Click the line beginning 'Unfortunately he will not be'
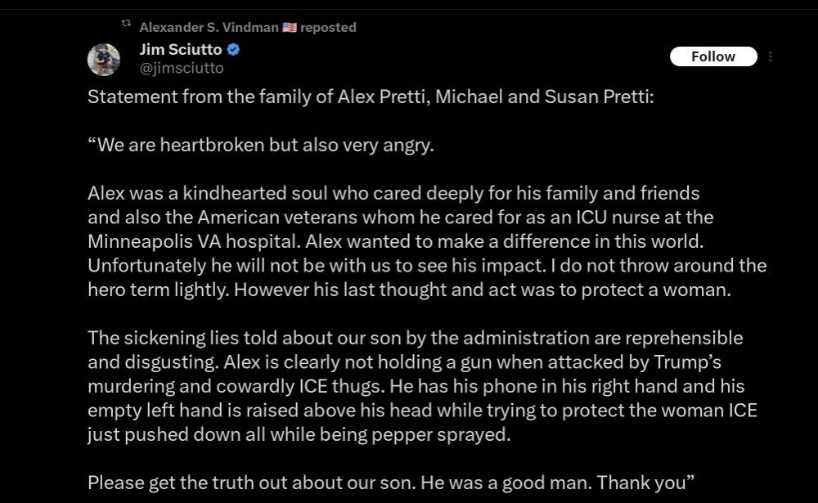Screen dimensions: 818x503 coord(427,266)
